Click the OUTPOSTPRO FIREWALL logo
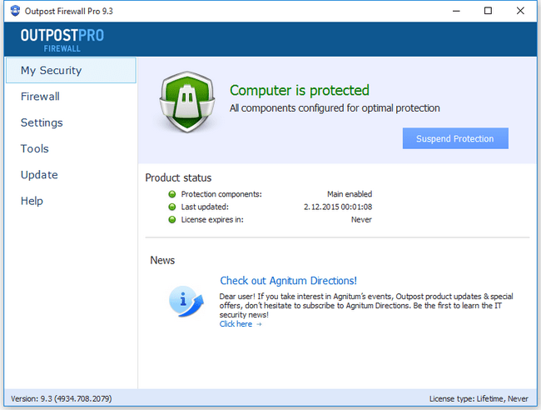 62,40
